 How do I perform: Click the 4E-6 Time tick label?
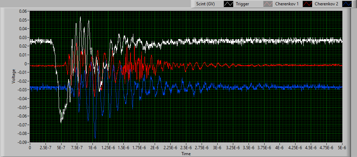(x=280, y=147)
